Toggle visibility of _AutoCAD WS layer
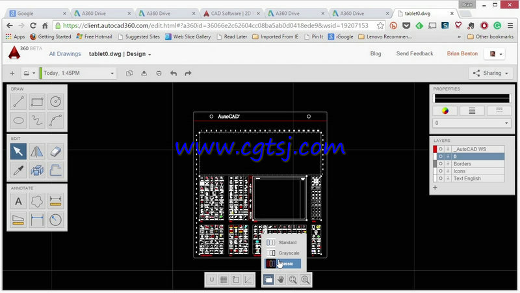 (x=441, y=149)
